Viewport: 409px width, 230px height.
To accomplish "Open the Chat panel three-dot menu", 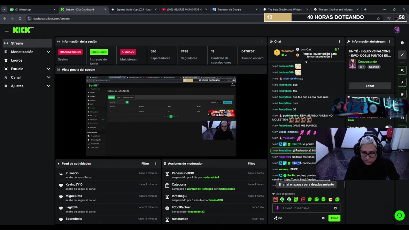I will click(x=339, y=42).
